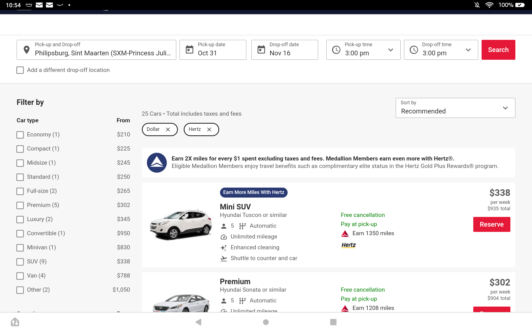532x332 pixels.
Task: Tap the Premium car title
Action: pyautogui.click(x=235, y=282)
